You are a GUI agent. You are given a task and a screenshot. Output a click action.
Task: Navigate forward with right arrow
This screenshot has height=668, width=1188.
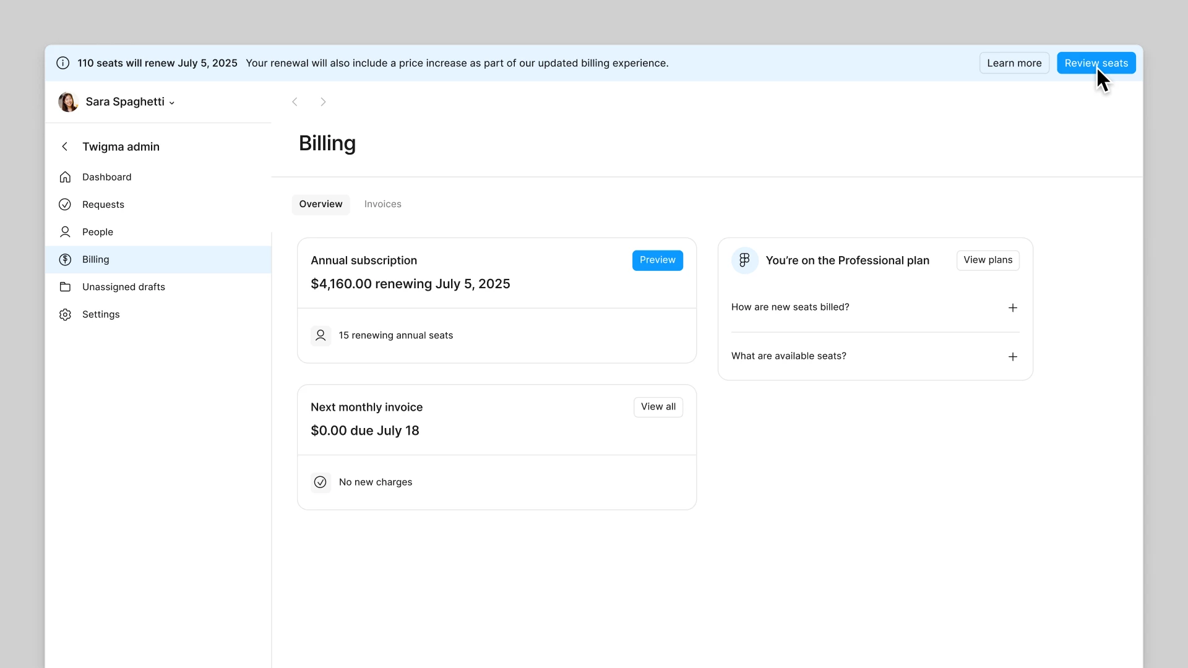[x=323, y=102]
